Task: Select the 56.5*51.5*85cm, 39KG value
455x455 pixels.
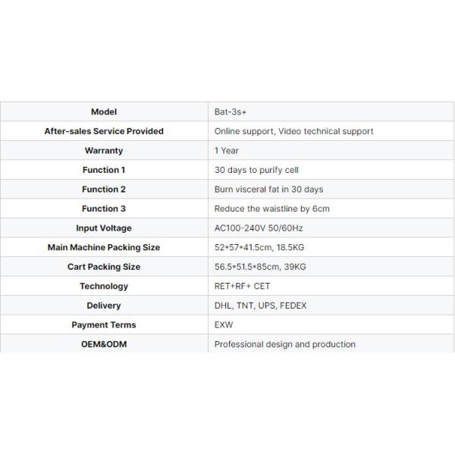Action: [260, 267]
